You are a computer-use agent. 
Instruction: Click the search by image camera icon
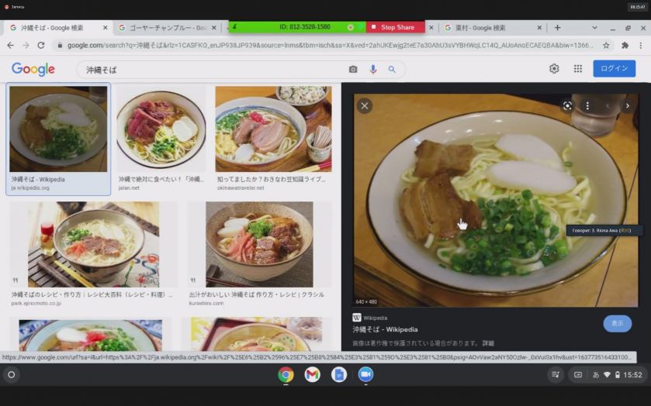click(353, 70)
